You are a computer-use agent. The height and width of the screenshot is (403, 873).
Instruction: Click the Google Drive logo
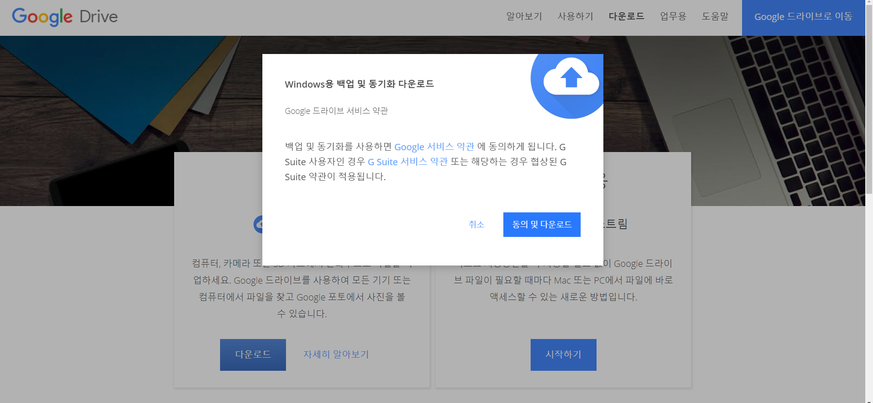65,17
